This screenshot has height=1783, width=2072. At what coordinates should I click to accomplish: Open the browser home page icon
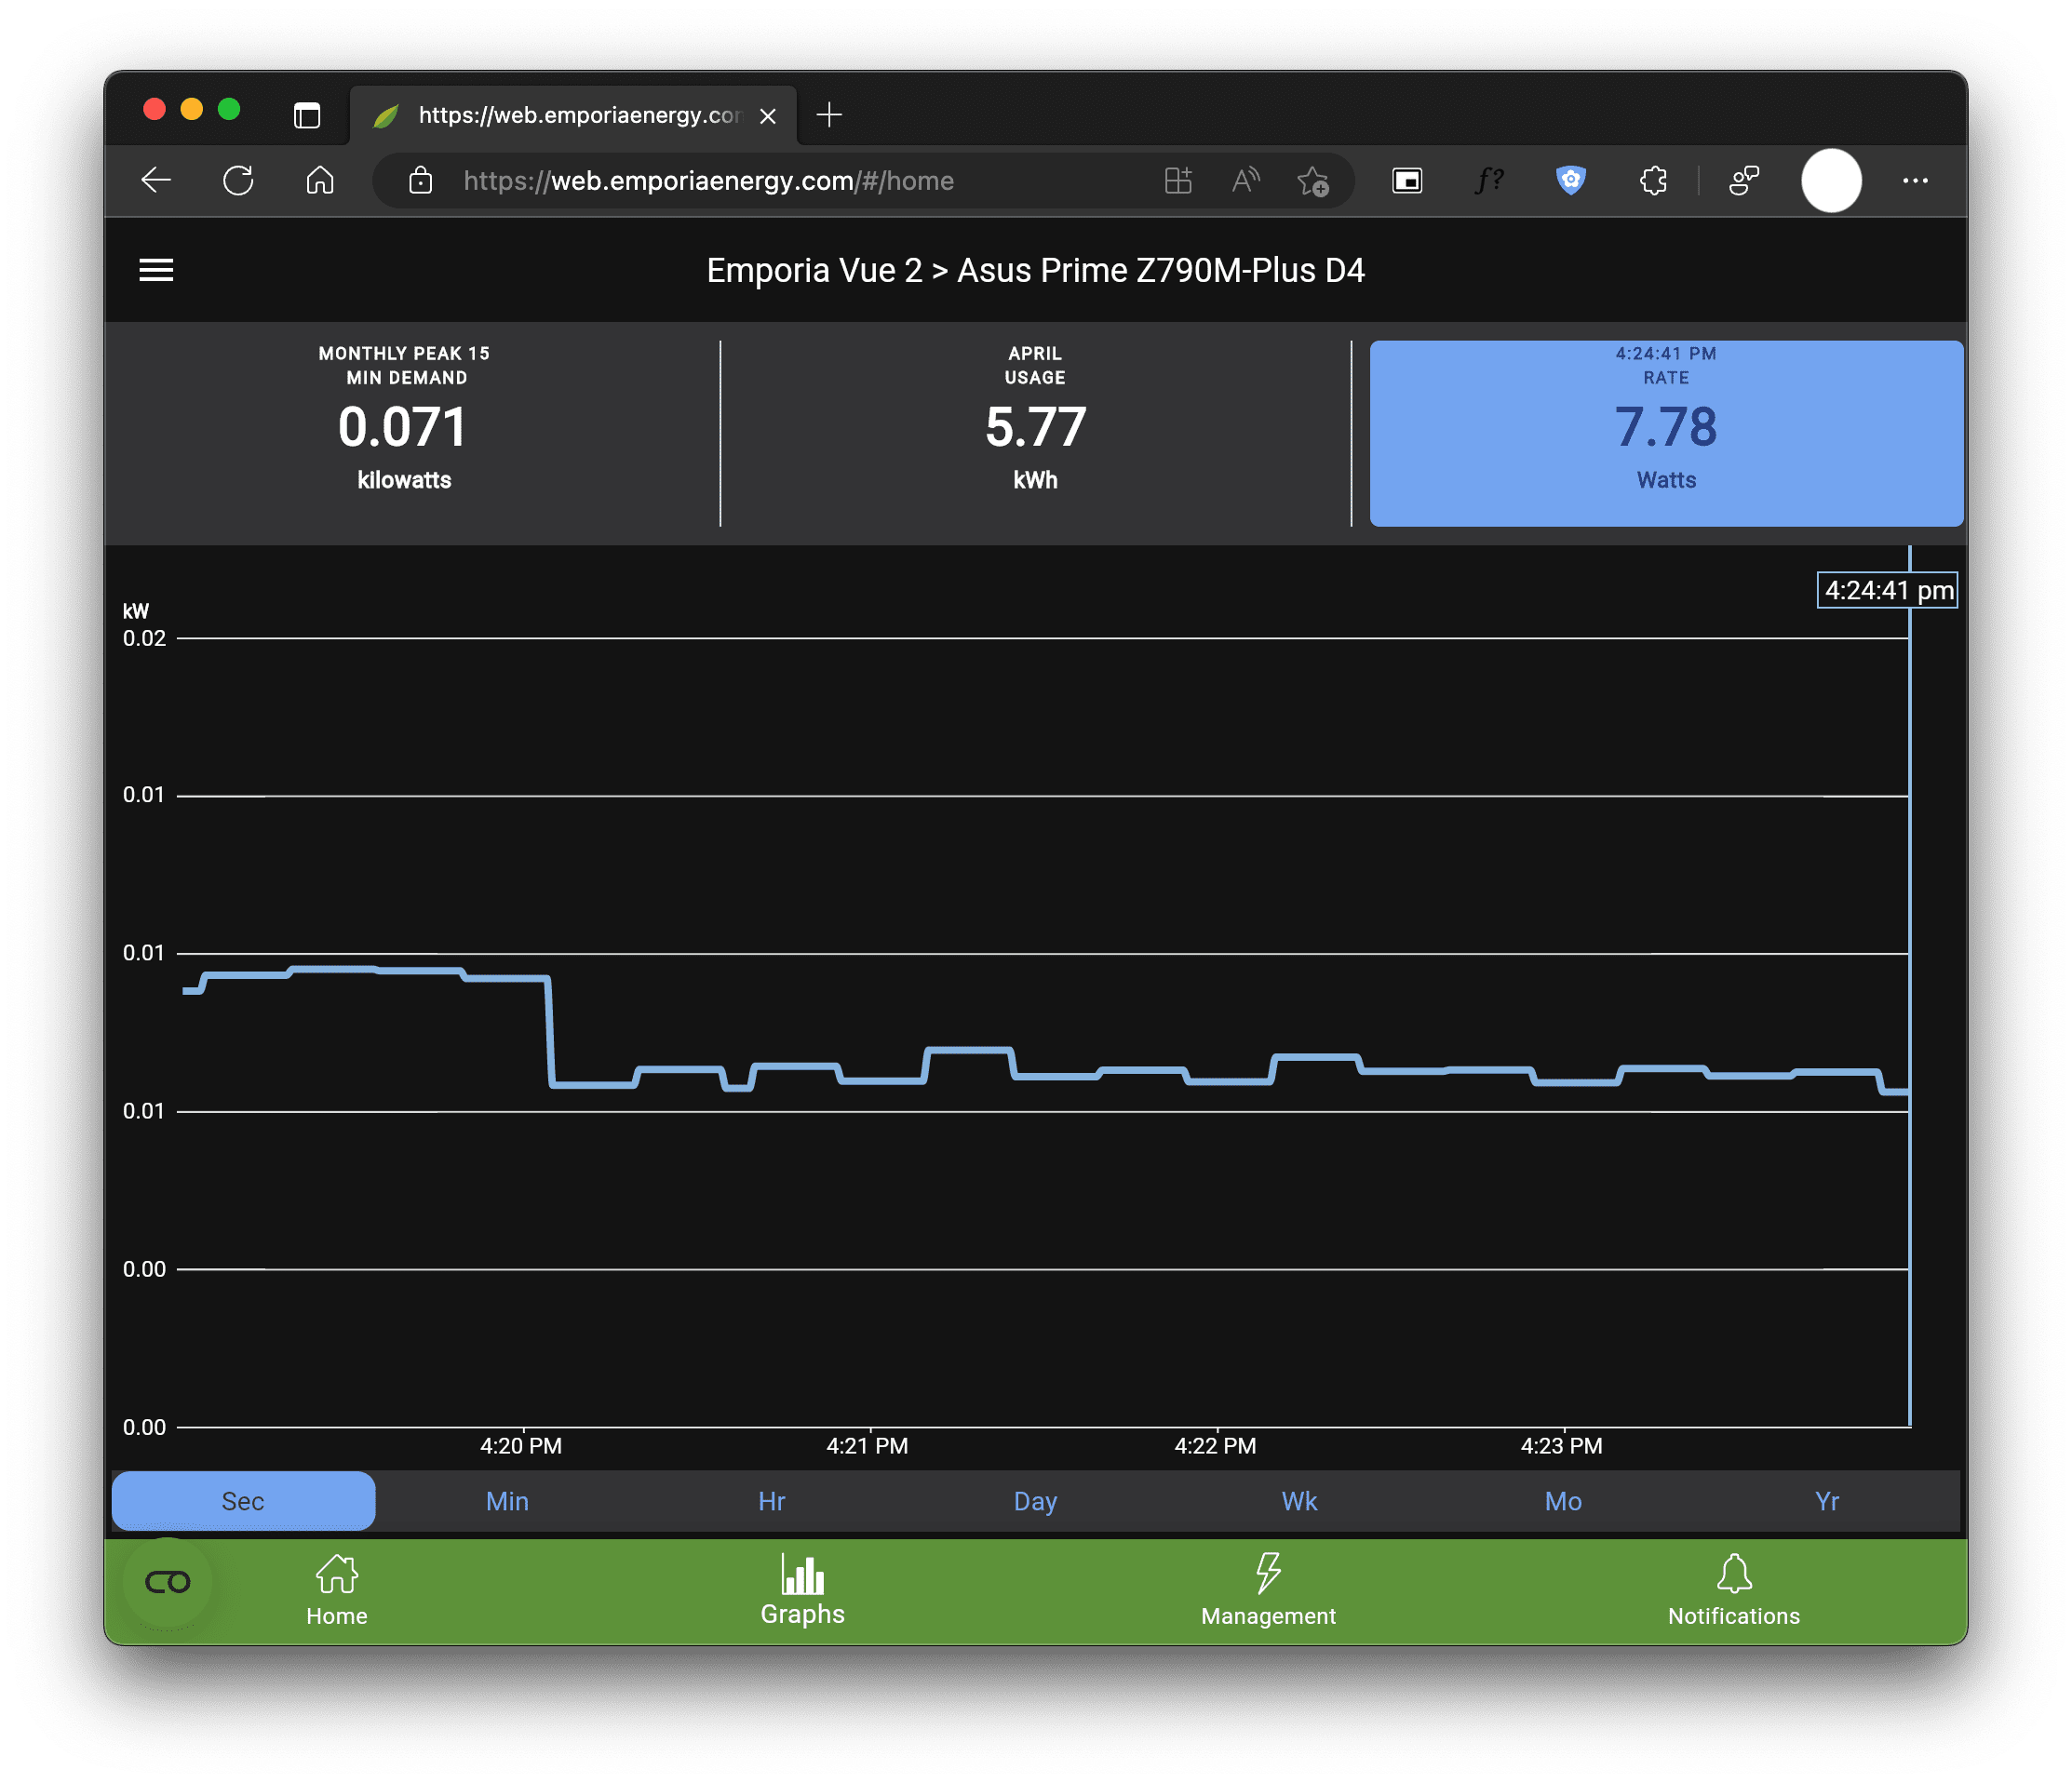320,181
